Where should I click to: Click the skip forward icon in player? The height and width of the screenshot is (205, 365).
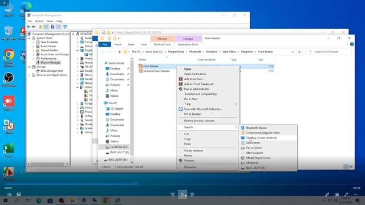[192, 195]
